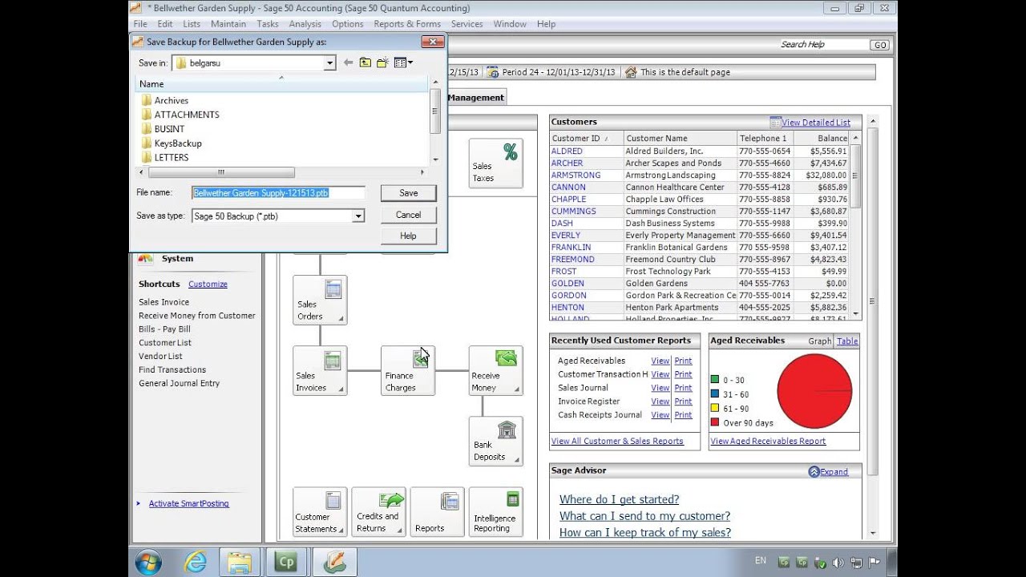Click the Activate SmartPosting link

189,503
